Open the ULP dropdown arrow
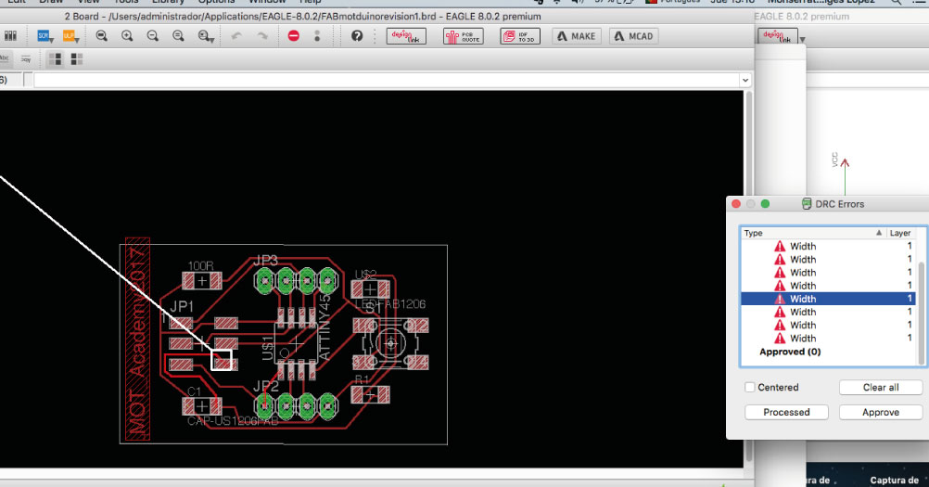 (77, 40)
